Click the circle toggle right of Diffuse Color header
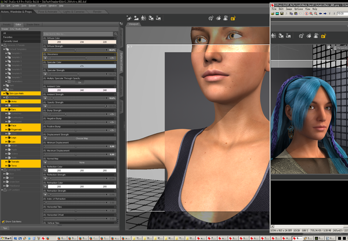348x241 pixels. pyautogui.click(x=115, y=38)
